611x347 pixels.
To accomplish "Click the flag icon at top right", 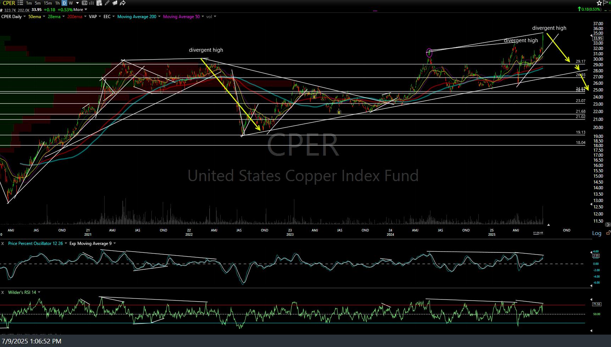I will pyautogui.click(x=606, y=3).
